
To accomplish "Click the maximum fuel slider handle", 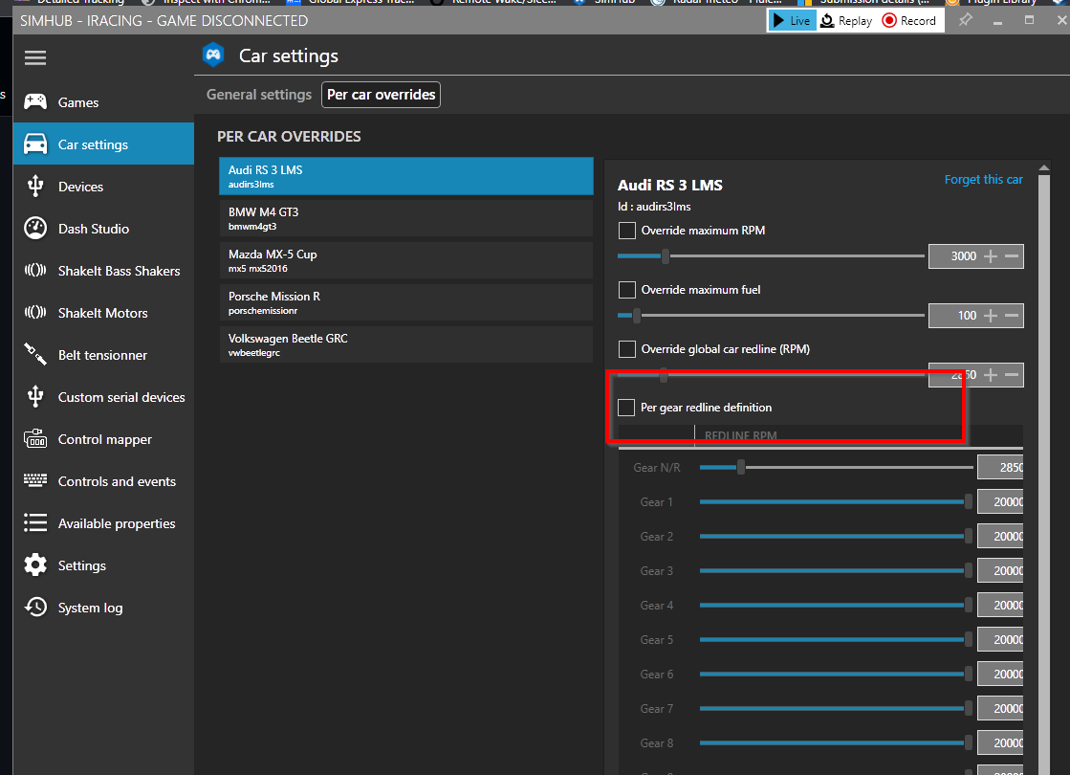I will pyautogui.click(x=637, y=316).
